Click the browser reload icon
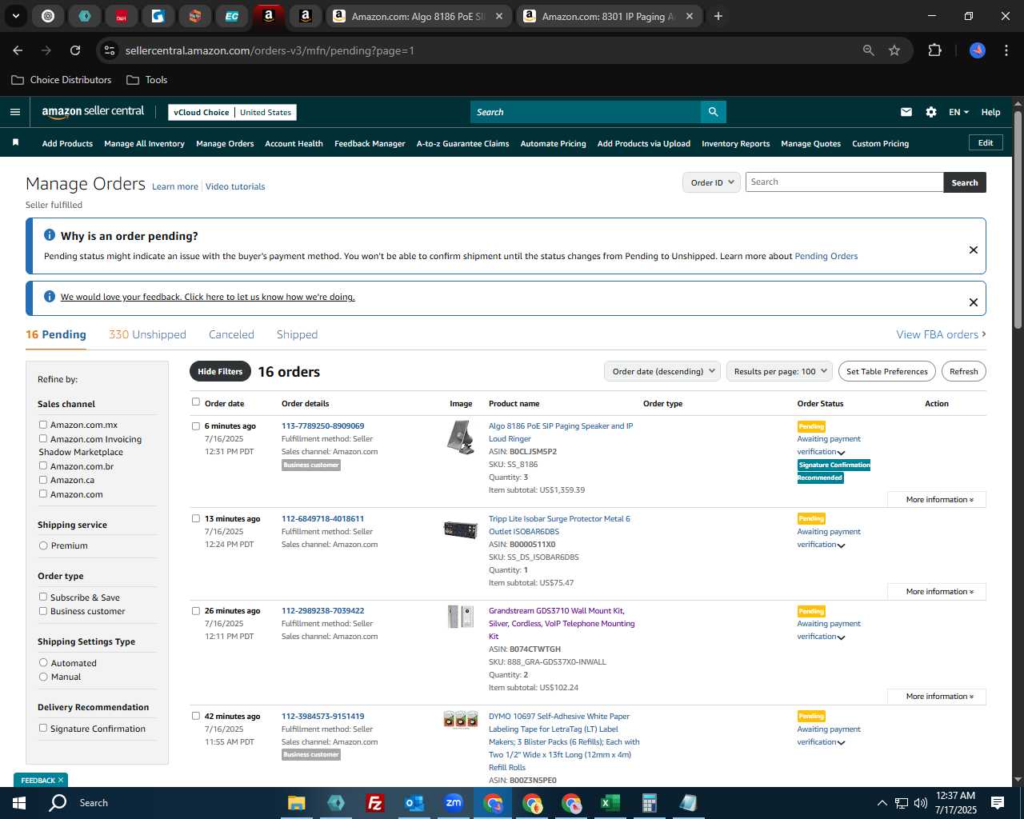This screenshot has height=819, width=1024. pos(75,50)
